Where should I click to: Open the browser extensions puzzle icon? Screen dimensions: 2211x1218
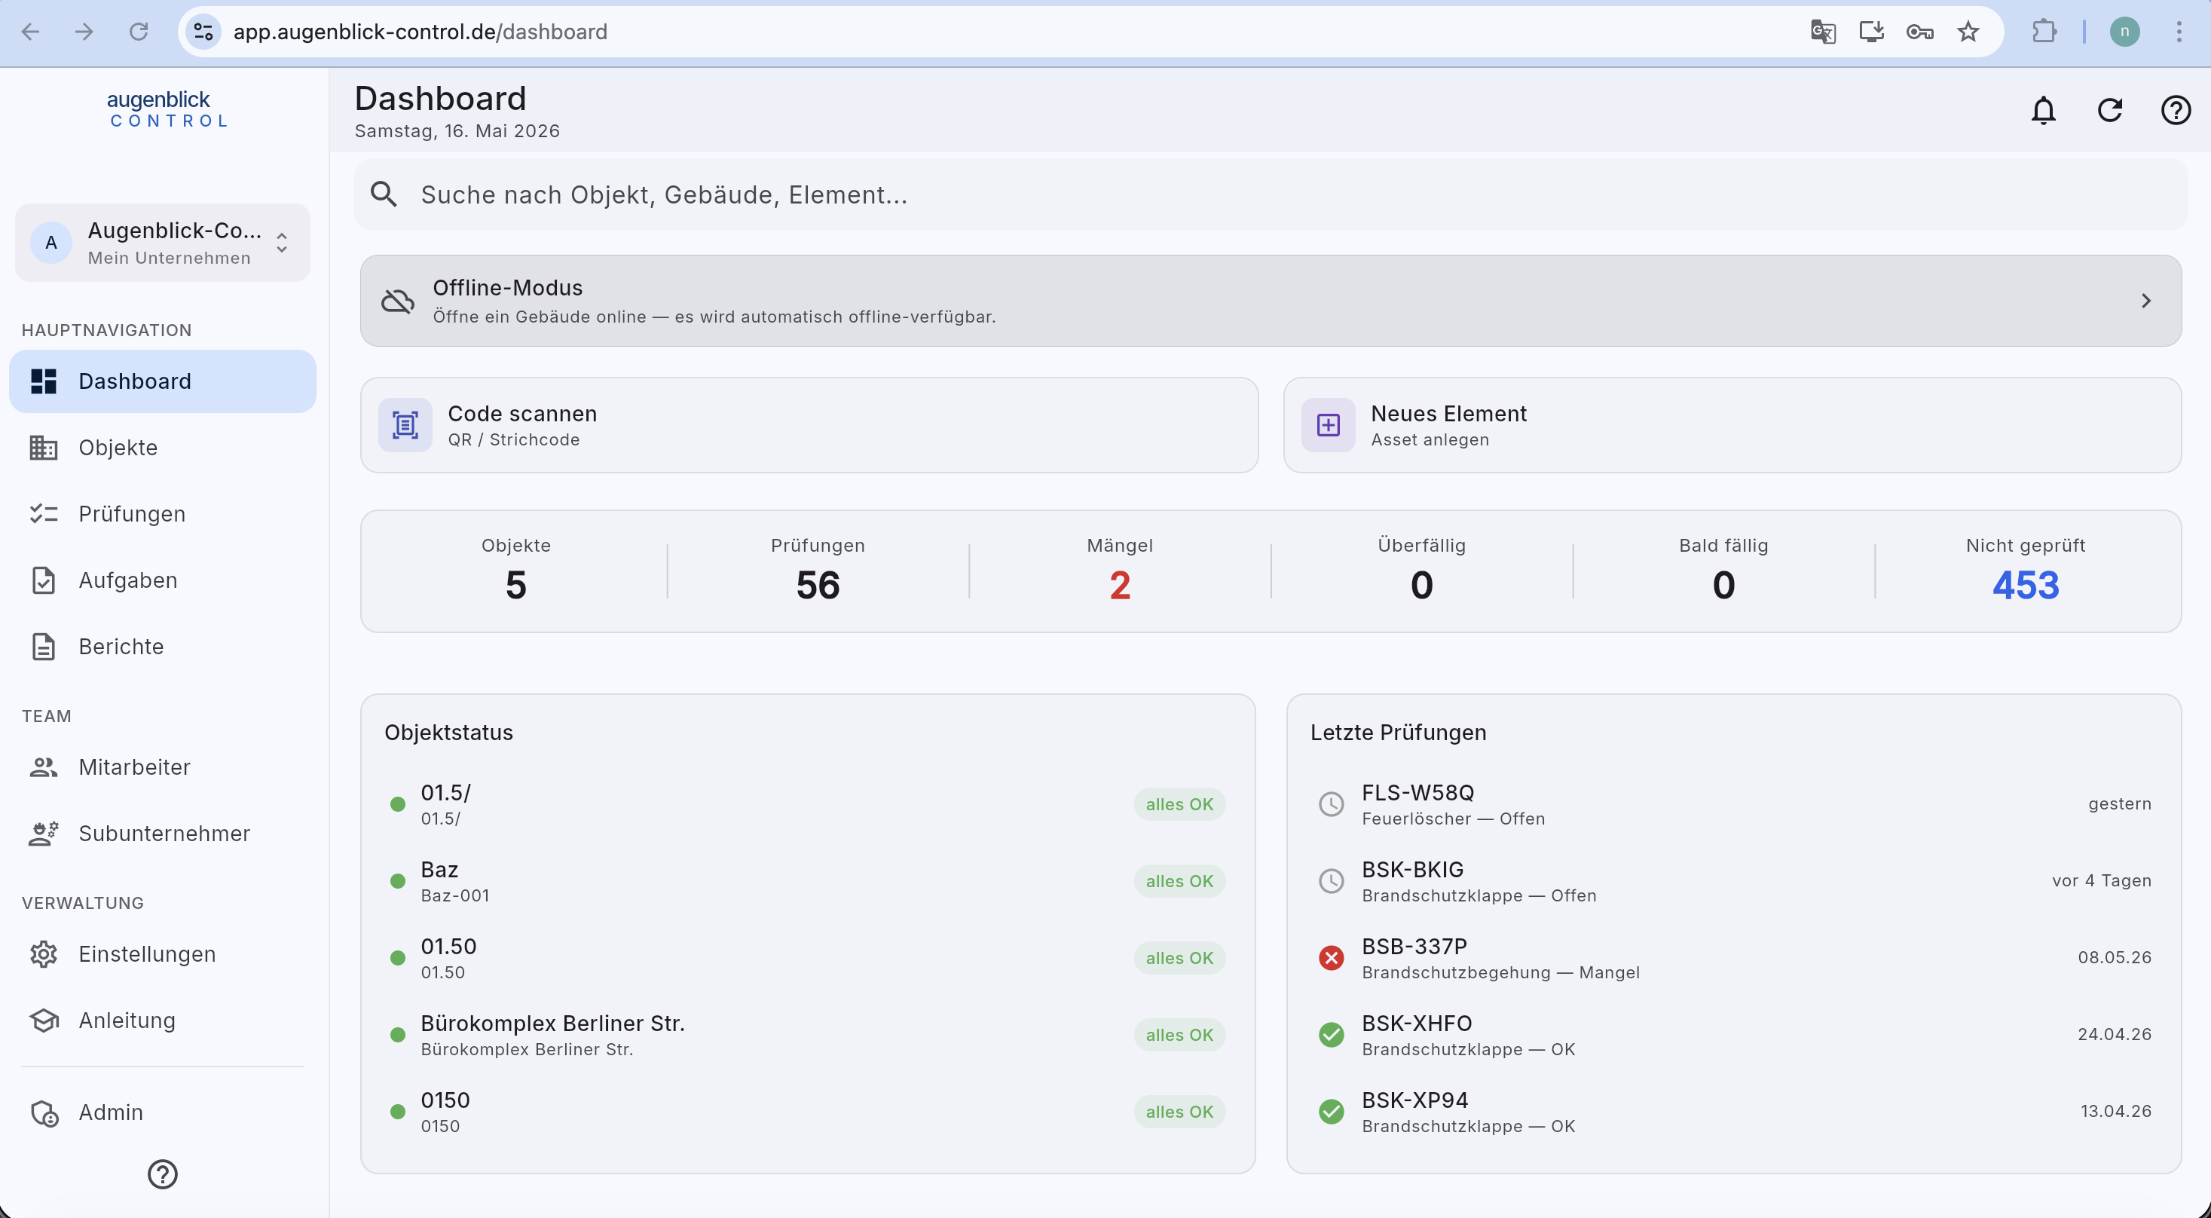click(2044, 32)
